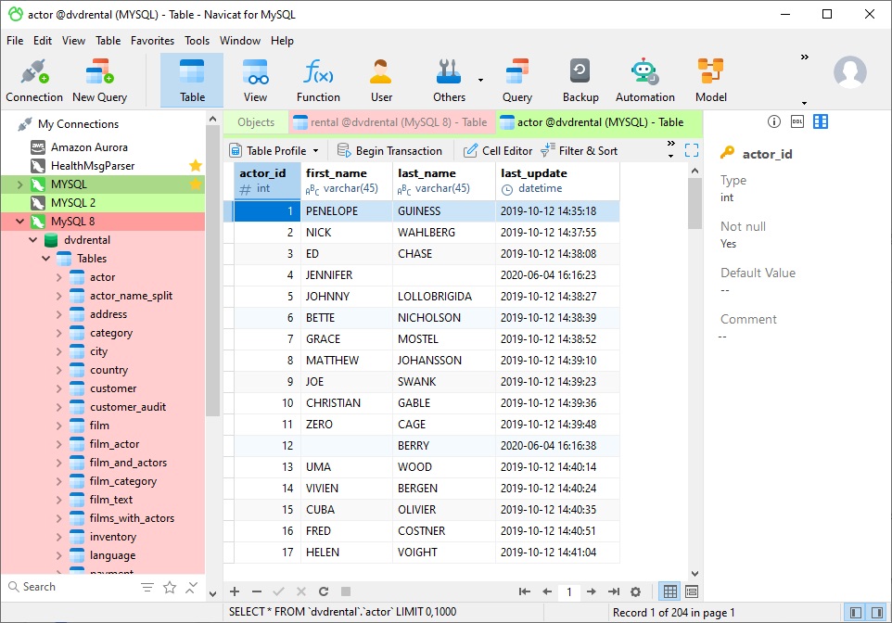This screenshot has width=892, height=623.
Task: Show the column details pane icon
Action: pos(821,121)
